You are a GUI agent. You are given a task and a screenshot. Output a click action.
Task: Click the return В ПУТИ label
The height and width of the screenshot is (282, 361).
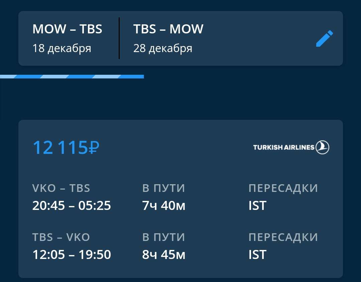tap(163, 237)
